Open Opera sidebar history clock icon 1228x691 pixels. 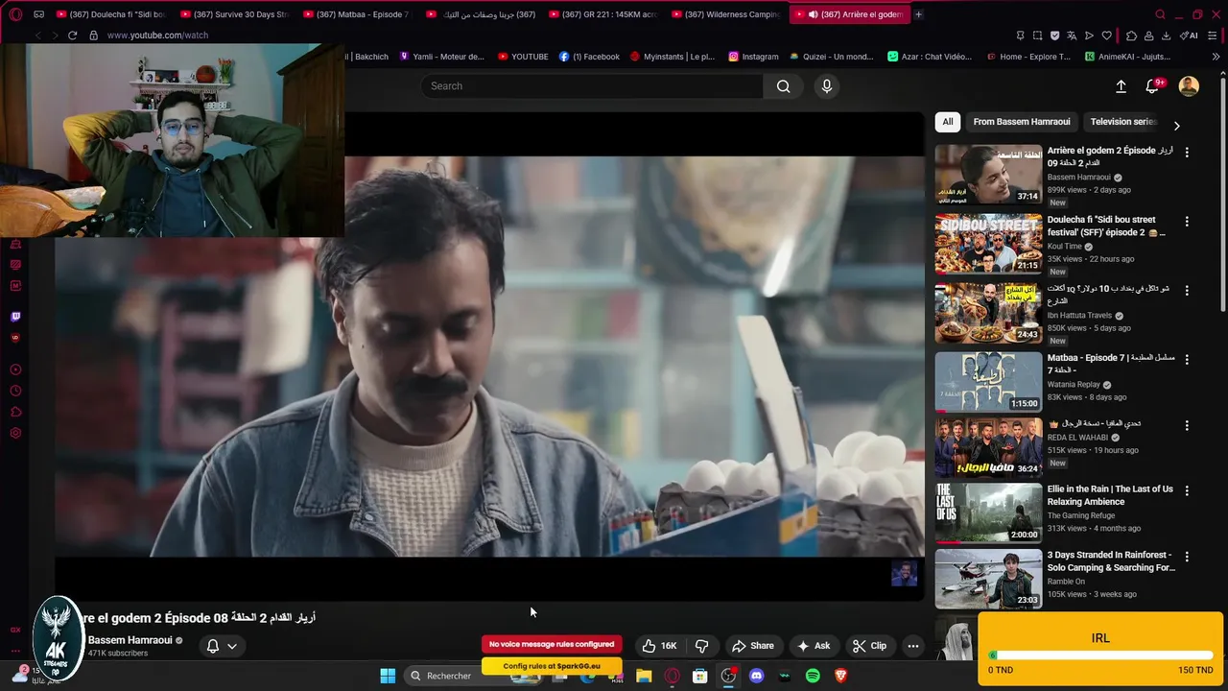pyautogui.click(x=15, y=391)
